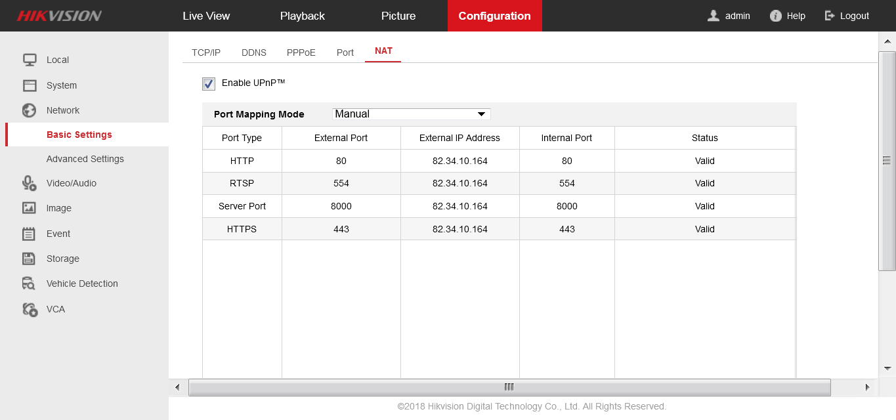896x420 pixels.
Task: Open Video/Audio settings icon
Action: (x=30, y=182)
